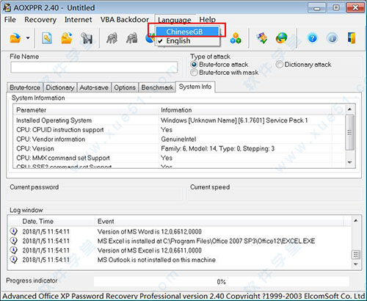367x301 pixels.
Task: Click the Windows Service Pack 1 value
Action: [234, 120]
